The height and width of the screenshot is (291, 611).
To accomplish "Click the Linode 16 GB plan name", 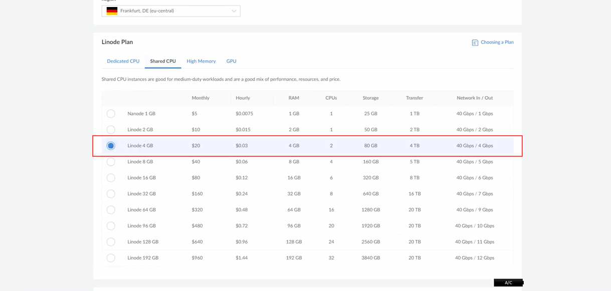I will (x=141, y=178).
